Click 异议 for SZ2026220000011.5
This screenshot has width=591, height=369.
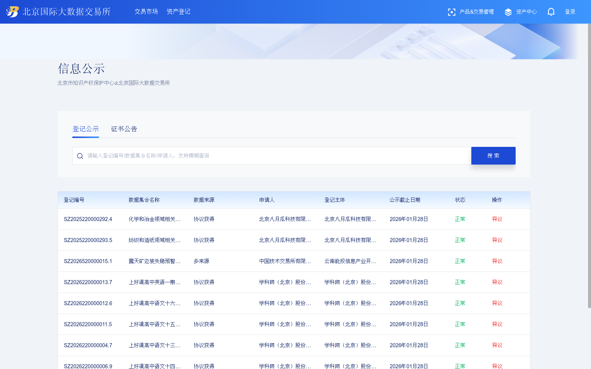pyautogui.click(x=497, y=324)
